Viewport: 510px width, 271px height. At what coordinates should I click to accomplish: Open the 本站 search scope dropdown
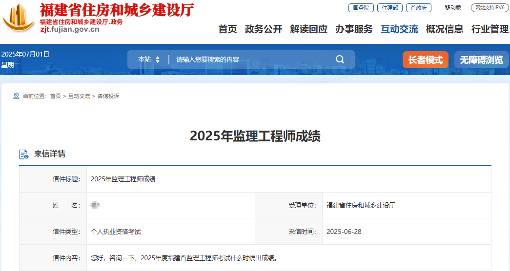(x=149, y=59)
